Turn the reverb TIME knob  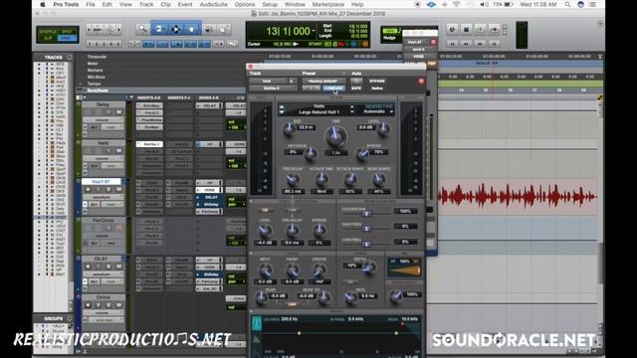(335, 136)
